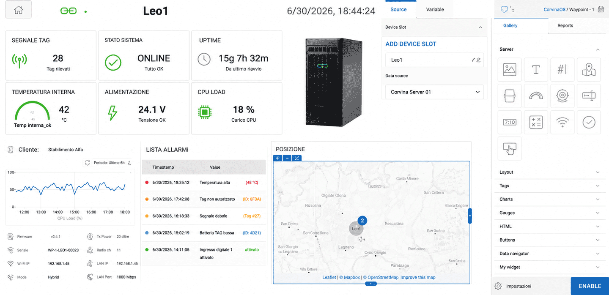This screenshot has width=609, height=295.
Task: Add the Text widget from the gallery
Action: (536, 70)
